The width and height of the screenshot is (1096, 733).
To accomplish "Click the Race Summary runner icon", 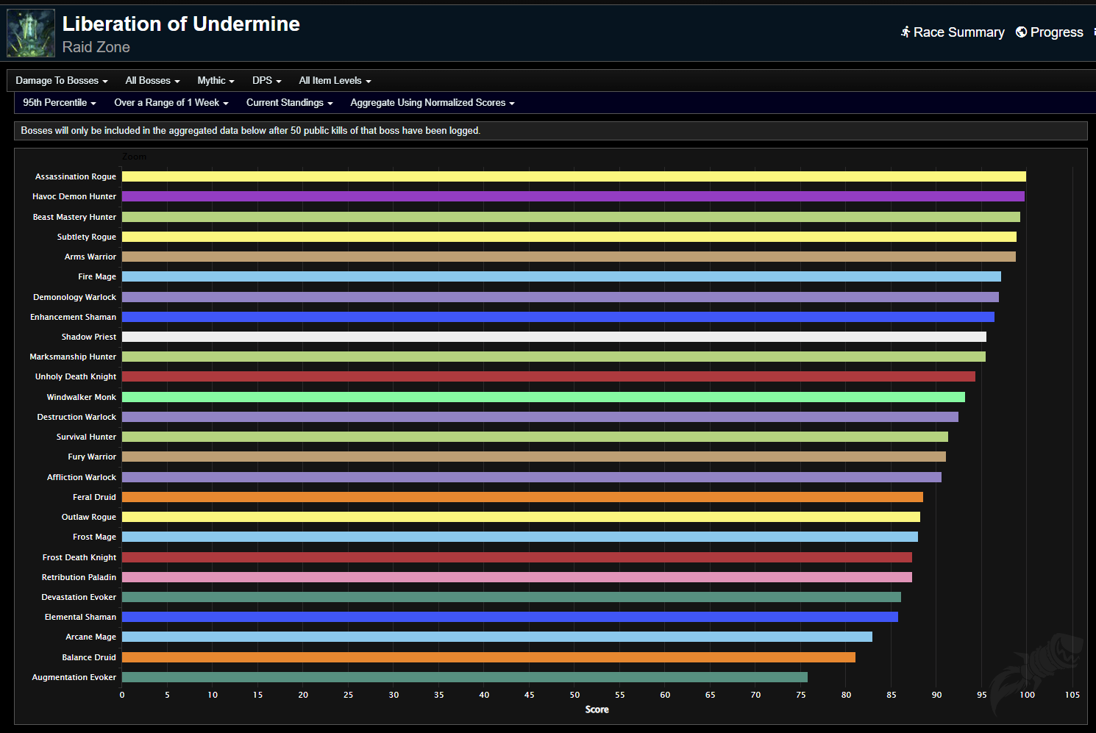I will (x=905, y=32).
